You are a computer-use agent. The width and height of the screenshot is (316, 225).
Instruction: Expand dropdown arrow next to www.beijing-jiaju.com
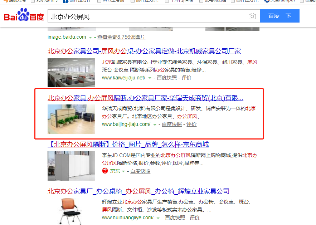(x=155, y=125)
